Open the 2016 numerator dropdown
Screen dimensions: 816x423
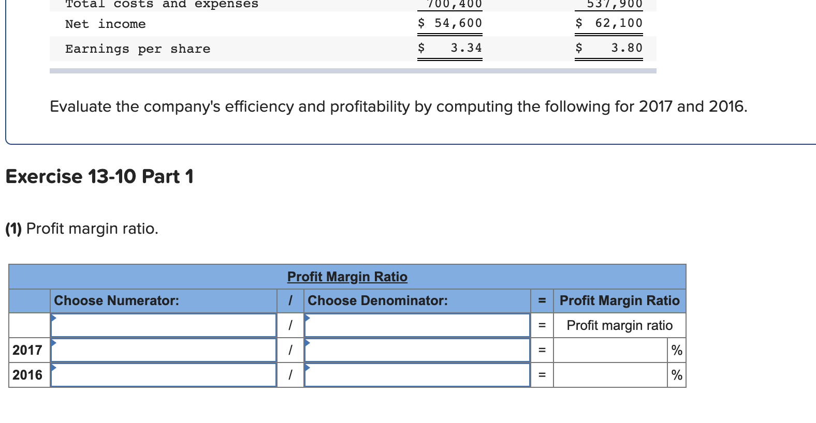164,375
